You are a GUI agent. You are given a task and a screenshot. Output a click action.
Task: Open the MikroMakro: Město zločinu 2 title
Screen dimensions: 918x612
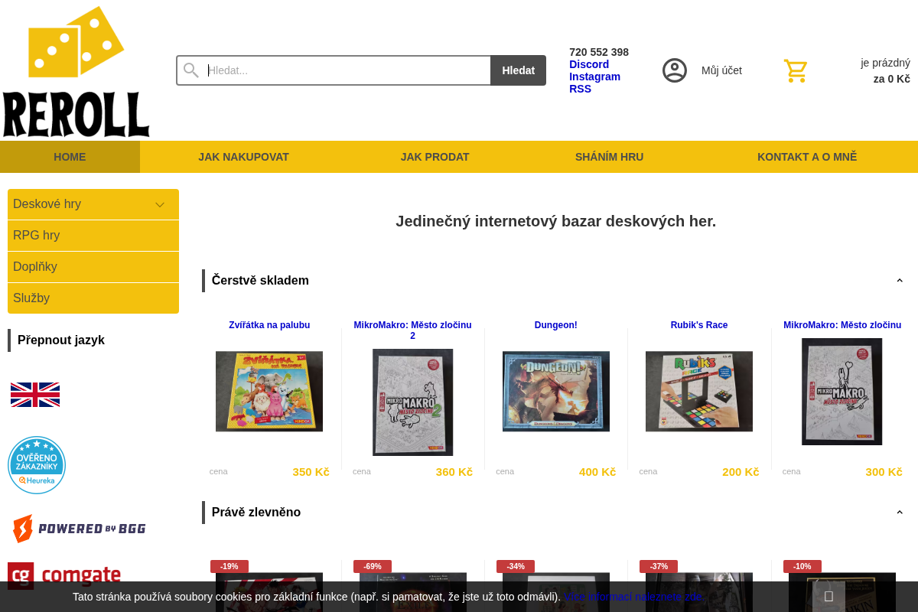point(413,330)
